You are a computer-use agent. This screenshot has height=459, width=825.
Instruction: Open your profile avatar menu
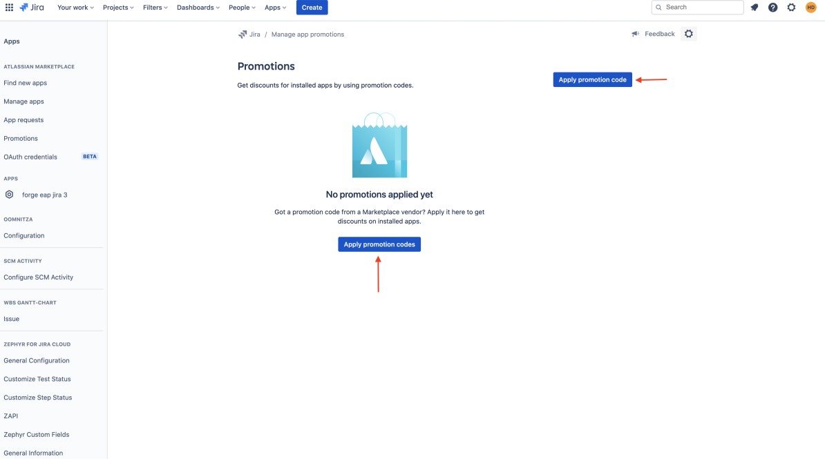tap(810, 8)
